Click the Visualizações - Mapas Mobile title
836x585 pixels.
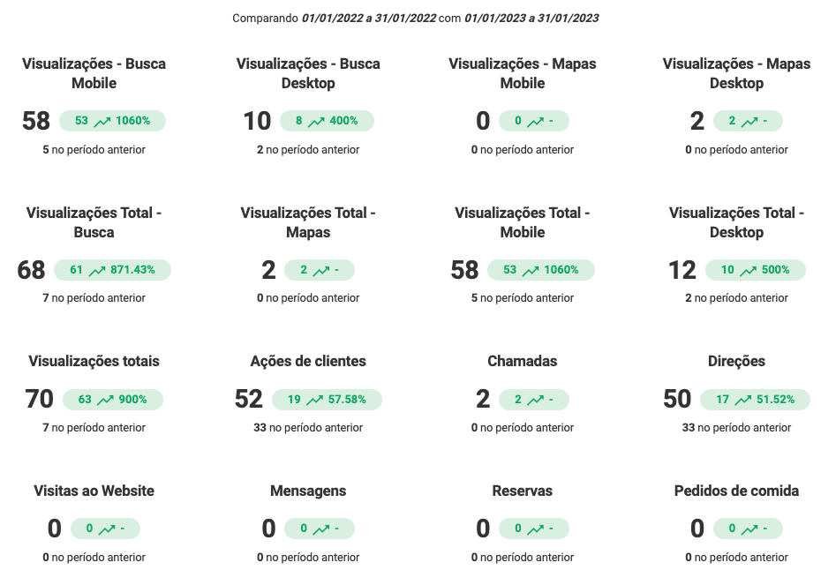[523, 73]
